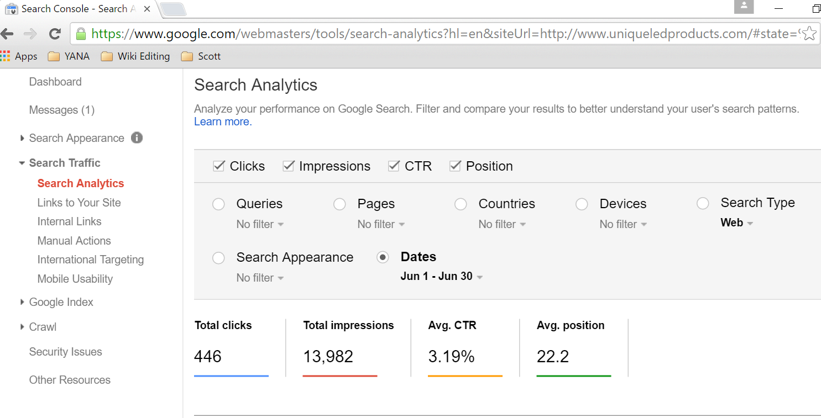Select the Queries radio button

[x=219, y=204]
